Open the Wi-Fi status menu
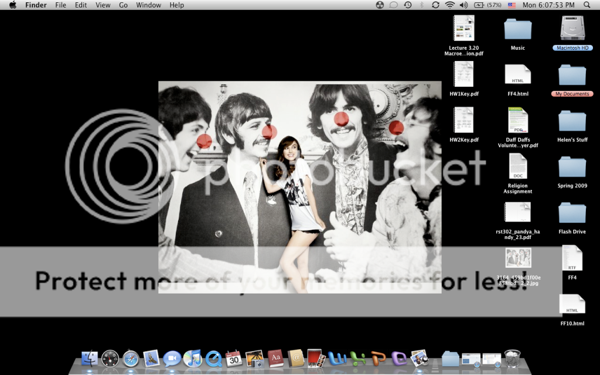The width and height of the screenshot is (600, 375). [x=450, y=5]
